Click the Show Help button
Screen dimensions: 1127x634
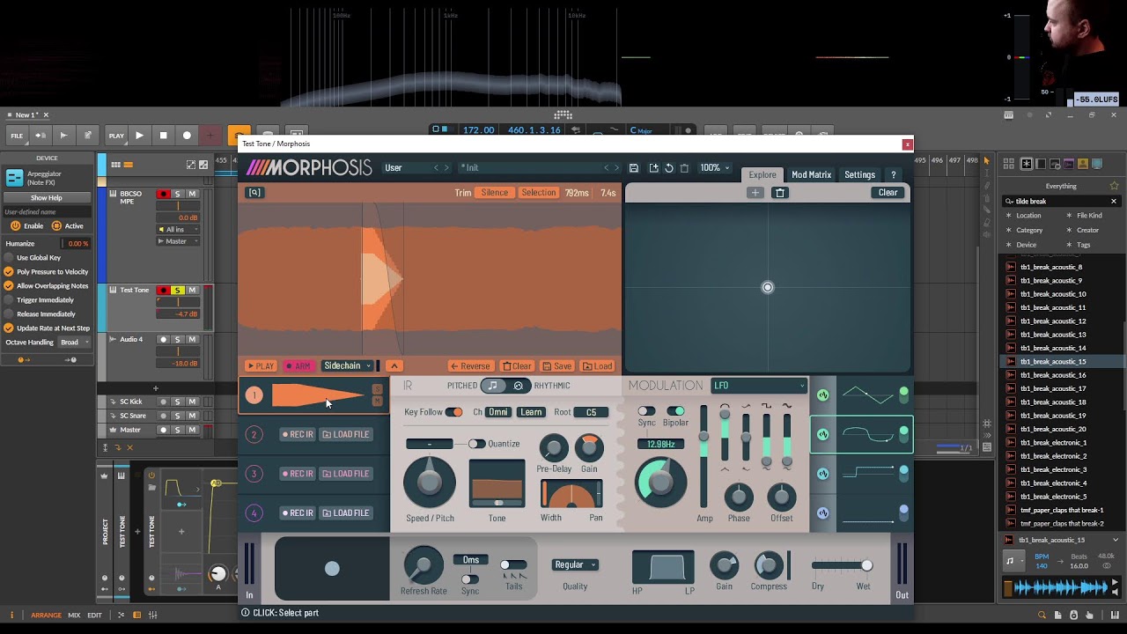click(47, 197)
